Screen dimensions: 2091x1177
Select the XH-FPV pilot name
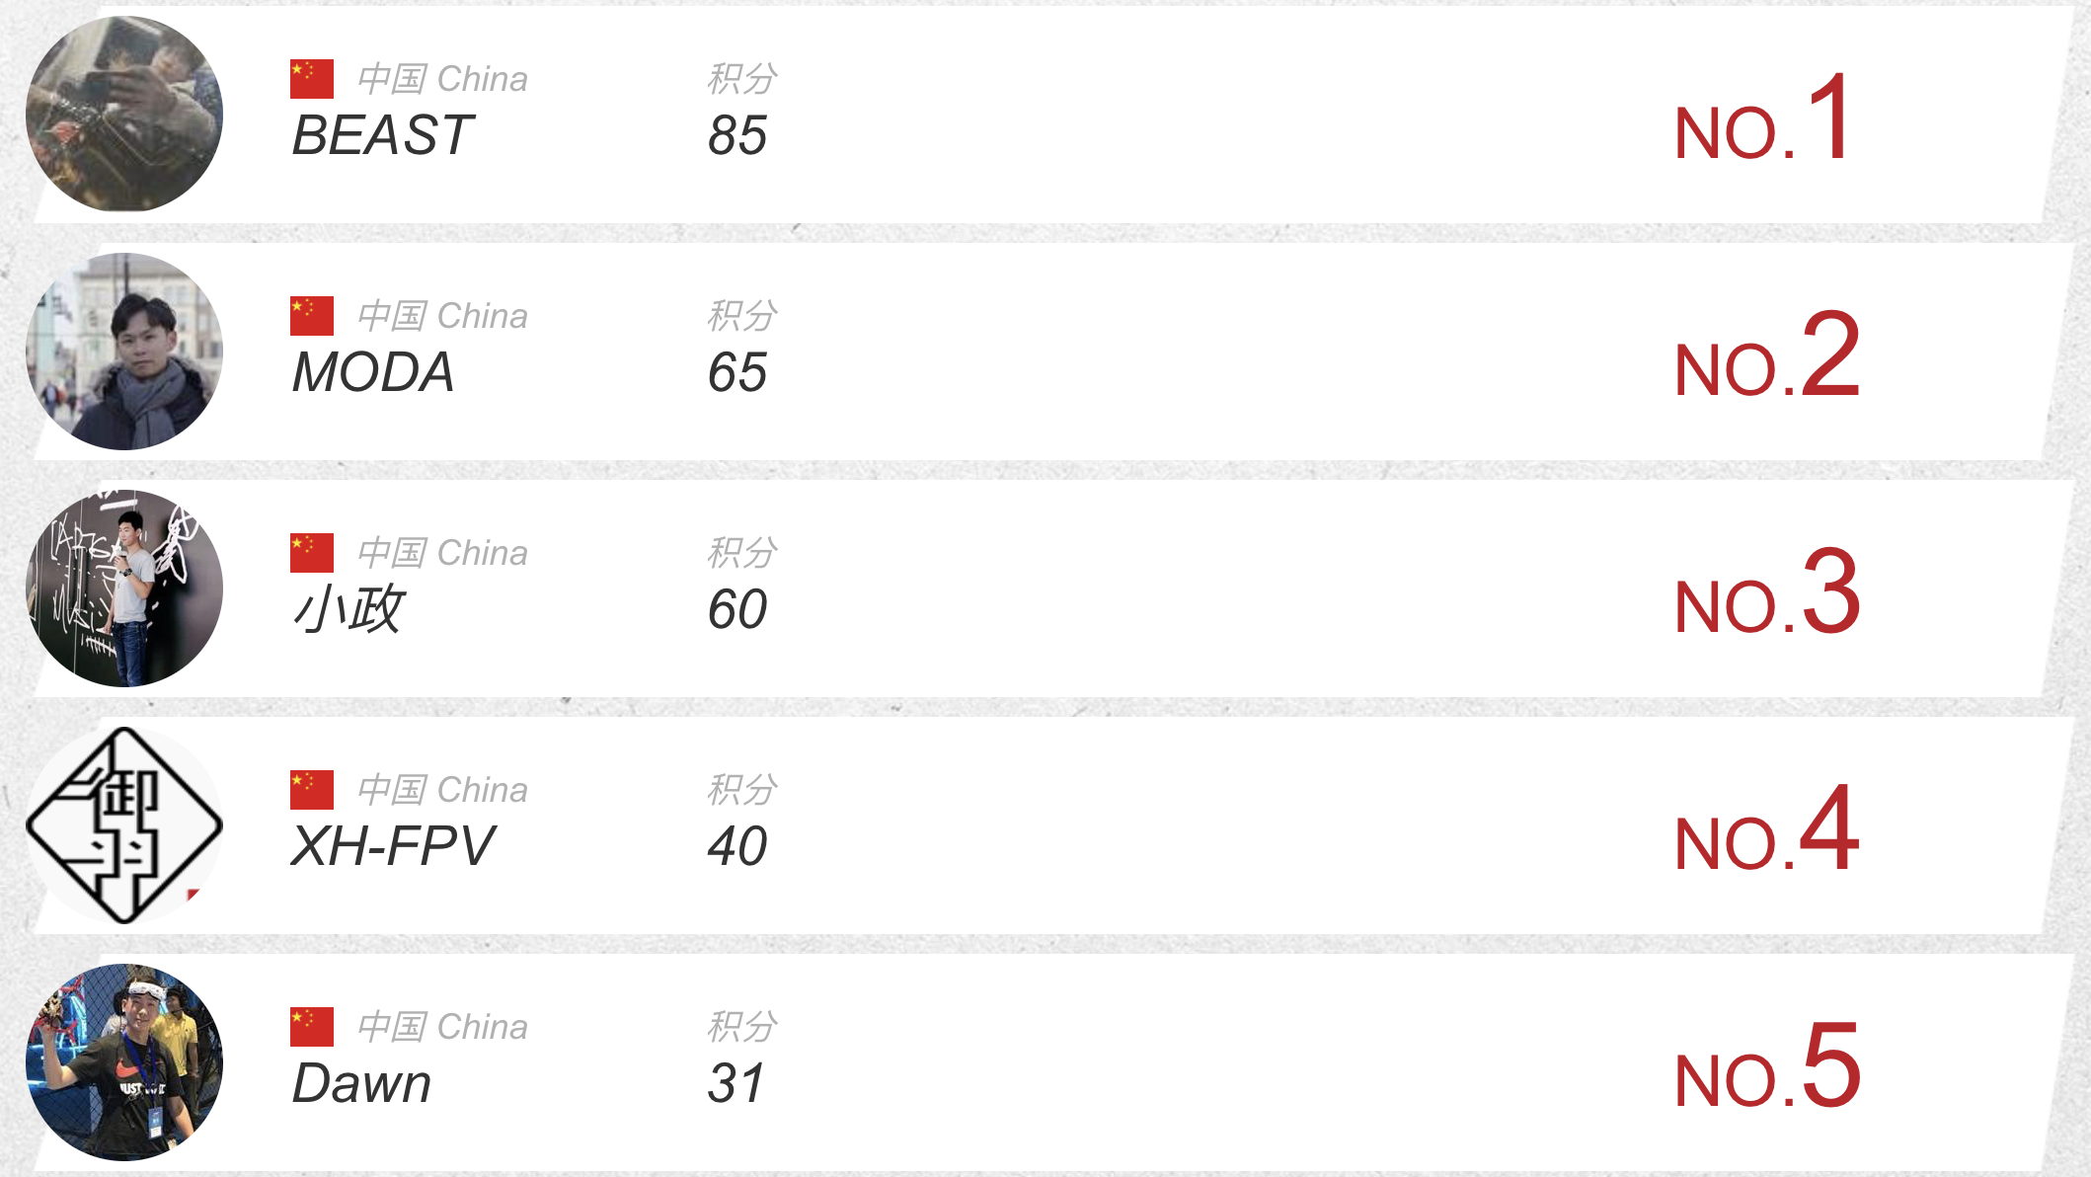(x=392, y=846)
